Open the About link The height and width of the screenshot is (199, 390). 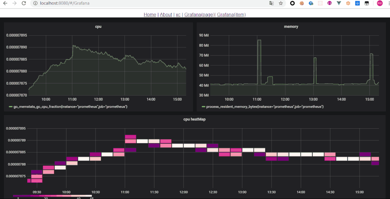click(166, 15)
